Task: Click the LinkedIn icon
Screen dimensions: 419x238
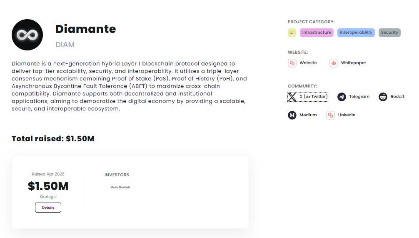Action: pos(330,115)
